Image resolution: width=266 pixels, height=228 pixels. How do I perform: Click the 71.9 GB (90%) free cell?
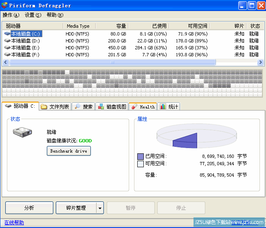click(193, 34)
